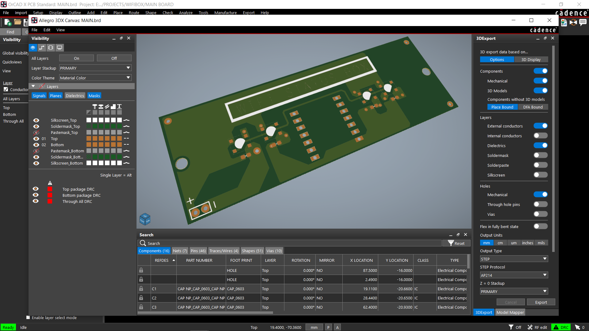Enable Soldermask export switch
Viewport: 589px width, 331px height.
tap(541, 155)
